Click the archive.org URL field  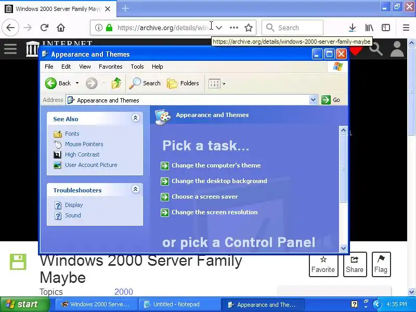point(163,28)
